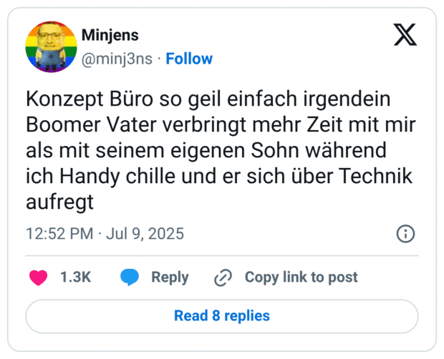Click the date Jul 9, 2025
The width and height of the screenshot is (444, 359).
pyautogui.click(x=146, y=234)
